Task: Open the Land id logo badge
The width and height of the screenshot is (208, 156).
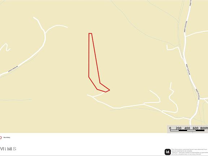Action: 168,152
